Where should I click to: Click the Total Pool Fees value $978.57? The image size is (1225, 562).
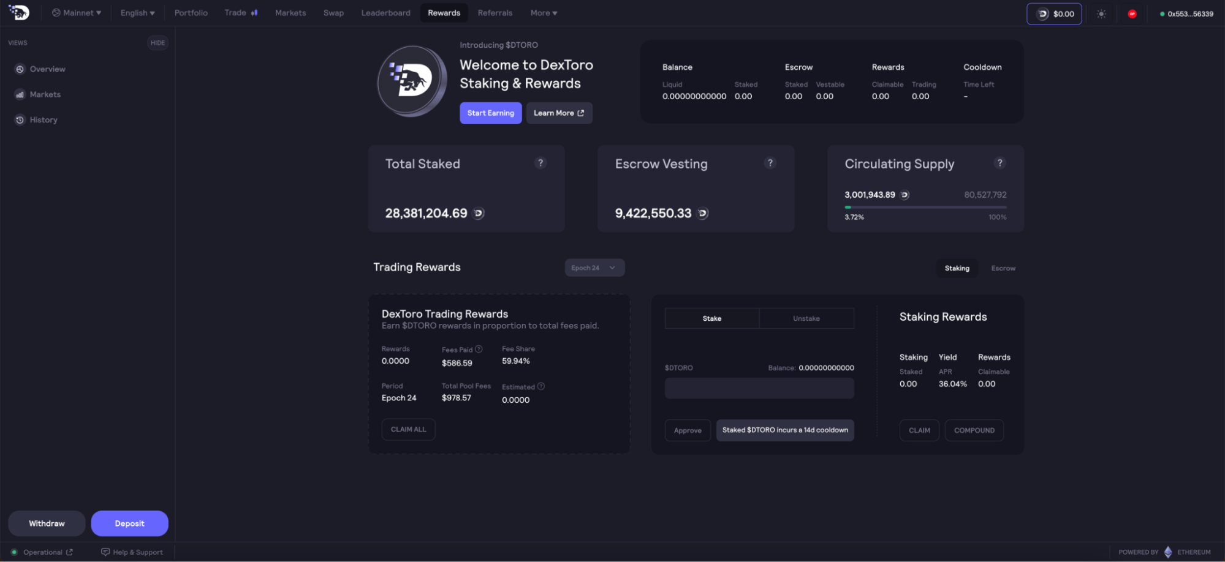(457, 398)
